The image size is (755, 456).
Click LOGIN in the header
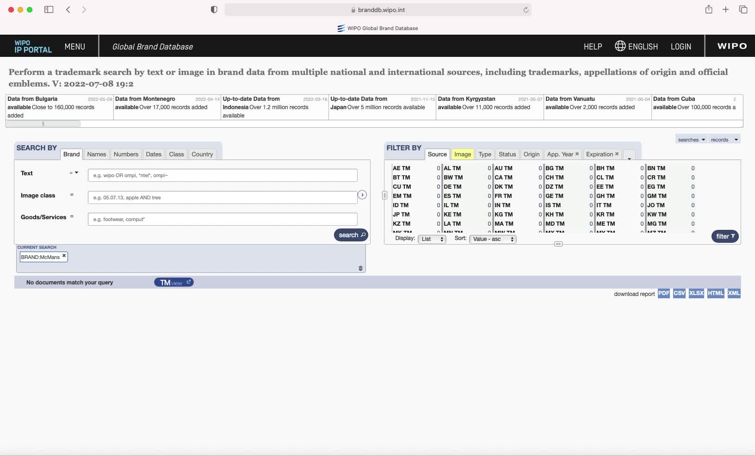681,47
